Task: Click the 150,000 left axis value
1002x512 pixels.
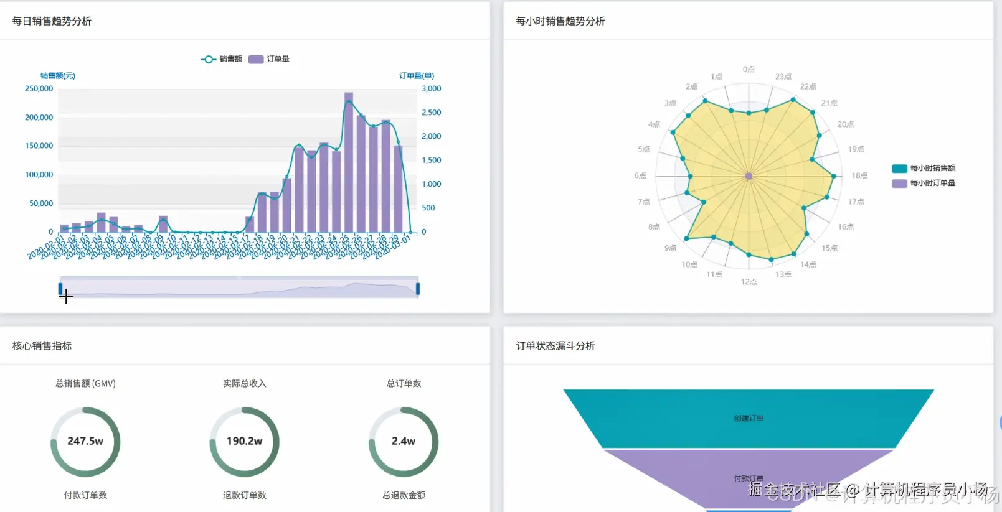Action: click(x=39, y=146)
